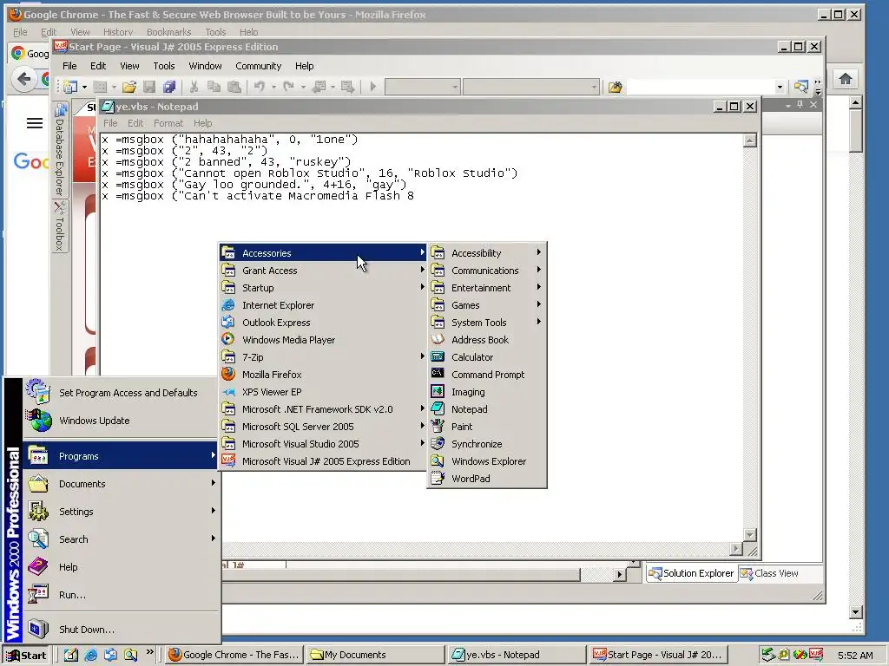Image resolution: width=889 pixels, height=666 pixels.
Task: Click Notepad vertical scrollbar up arrow
Action: 750,140
